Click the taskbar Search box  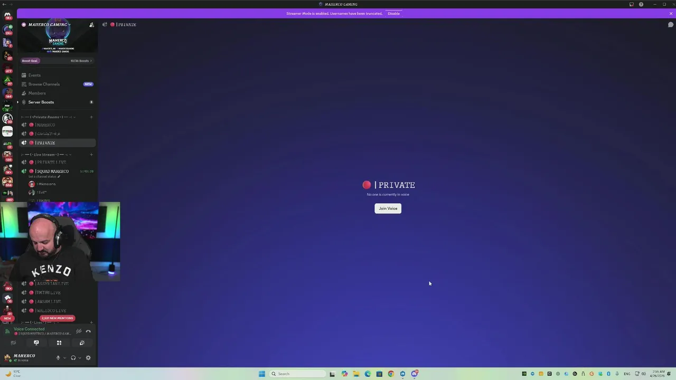click(297, 374)
